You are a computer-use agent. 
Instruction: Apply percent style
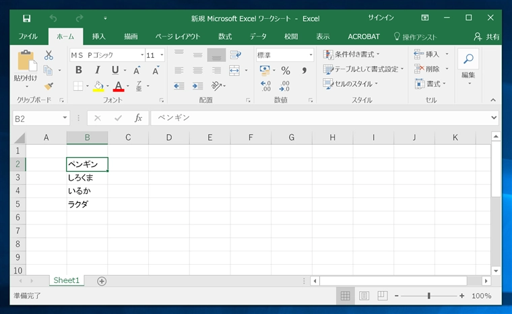(286, 70)
